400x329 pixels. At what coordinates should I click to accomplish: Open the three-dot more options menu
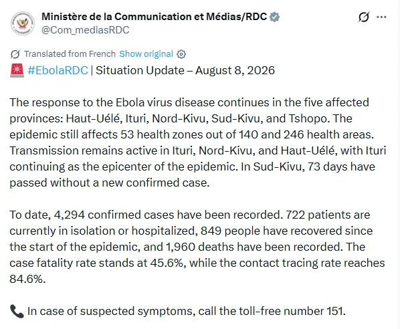(x=381, y=17)
